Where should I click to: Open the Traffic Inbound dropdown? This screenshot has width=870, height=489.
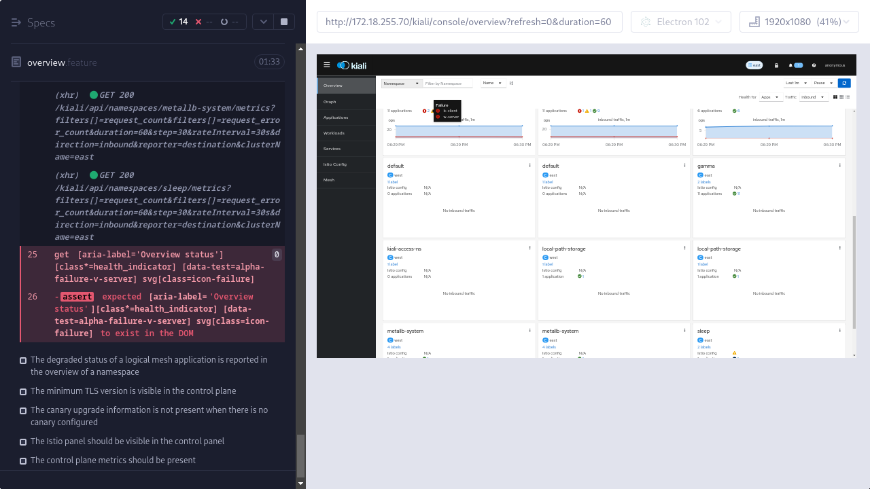tap(814, 97)
